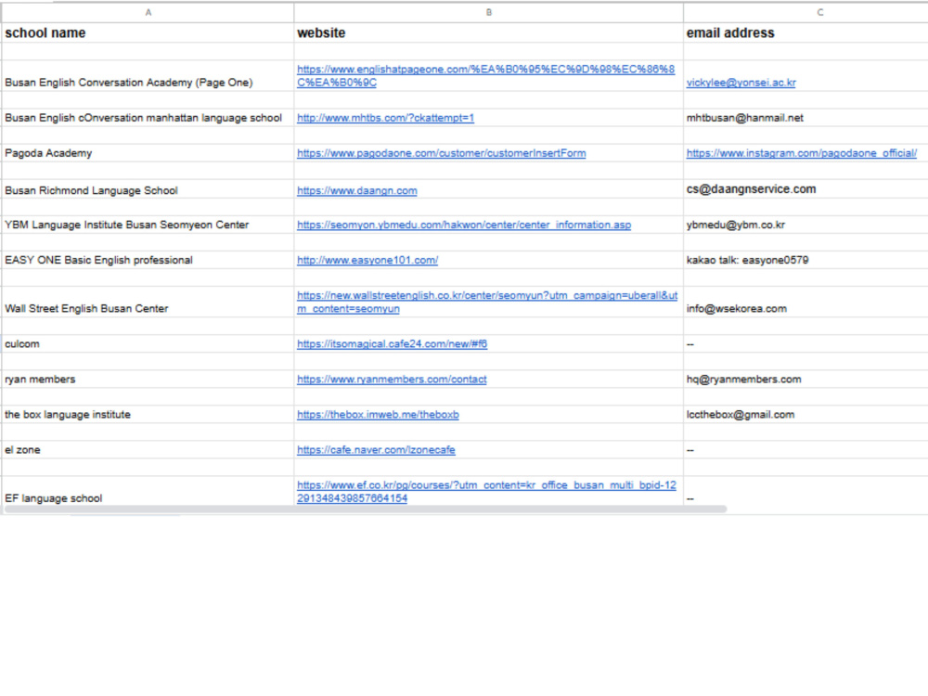This screenshot has height=696, width=928.
Task: Open the ryanmembers.com contact link
Action: click(392, 380)
